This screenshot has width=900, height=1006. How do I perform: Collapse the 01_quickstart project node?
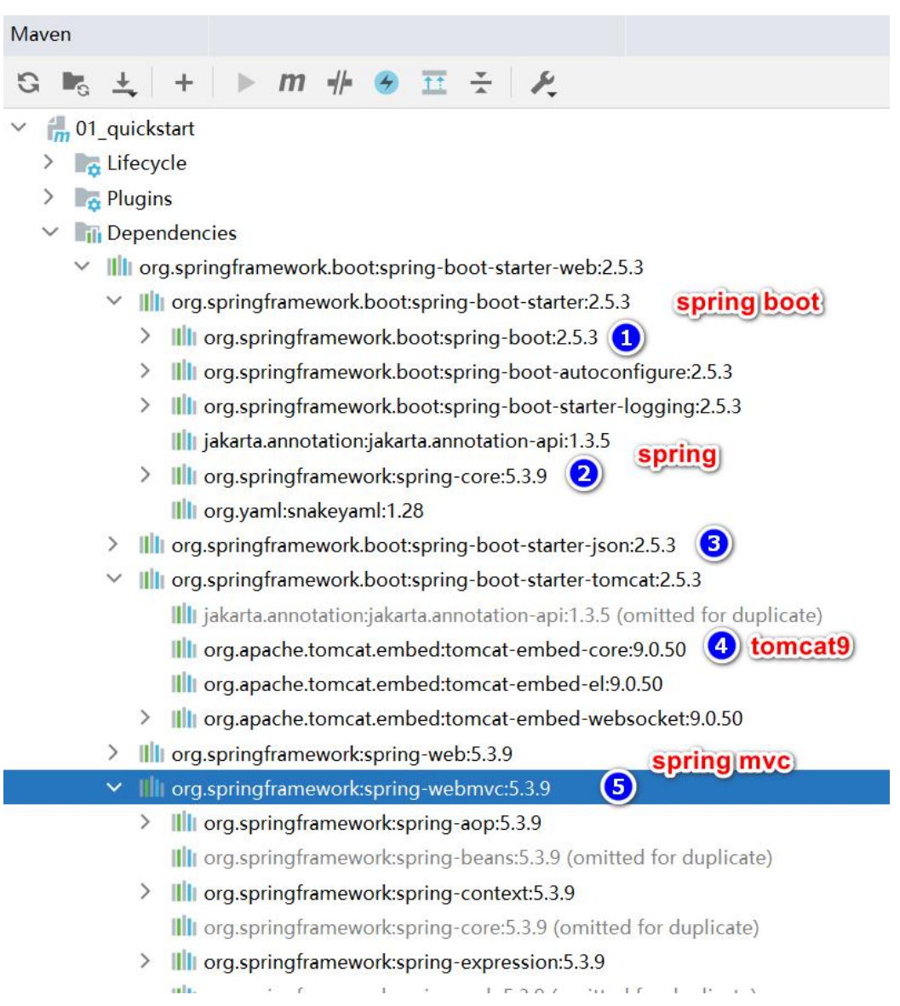point(20,127)
